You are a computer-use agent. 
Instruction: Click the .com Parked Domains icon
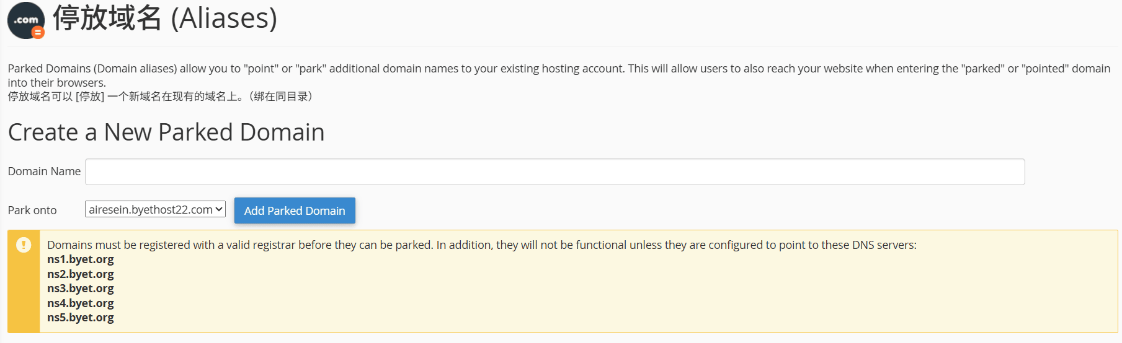coord(26,20)
